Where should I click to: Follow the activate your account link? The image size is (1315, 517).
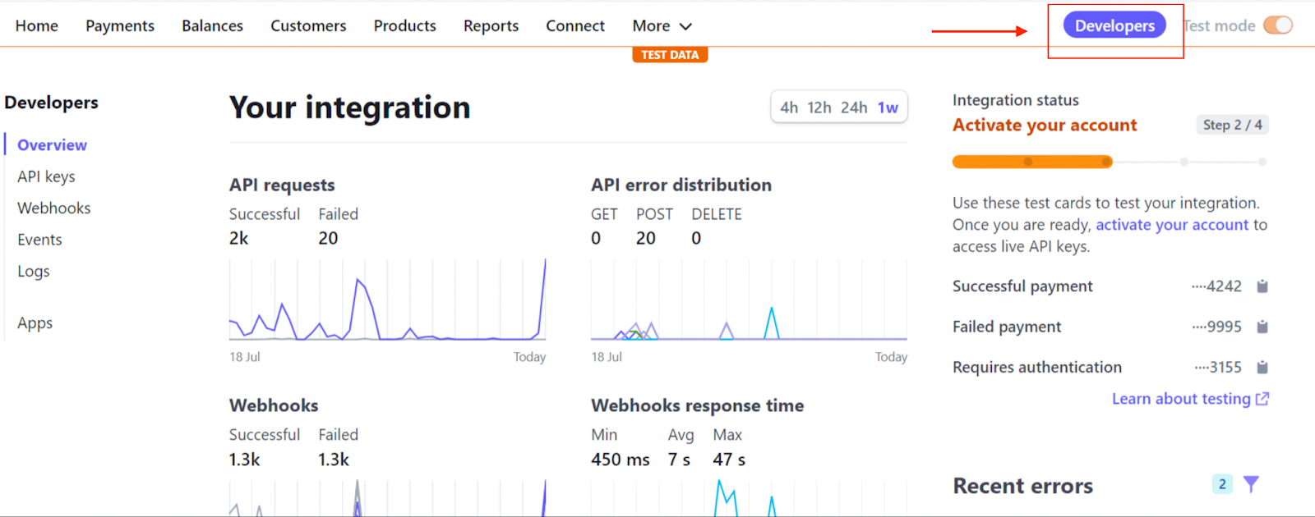1172,225
